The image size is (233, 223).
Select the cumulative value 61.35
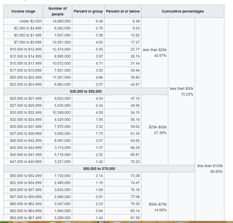[x=135, y=133]
